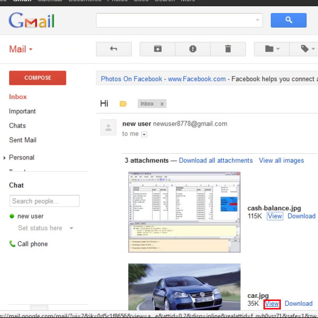Delete the message with trash icon

(x=228, y=49)
